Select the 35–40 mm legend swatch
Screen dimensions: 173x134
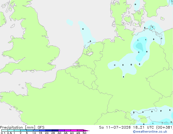(x=68, y=130)
